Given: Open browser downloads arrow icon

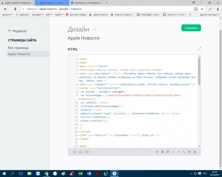Looking at the screenshot, I should point(218,9).
